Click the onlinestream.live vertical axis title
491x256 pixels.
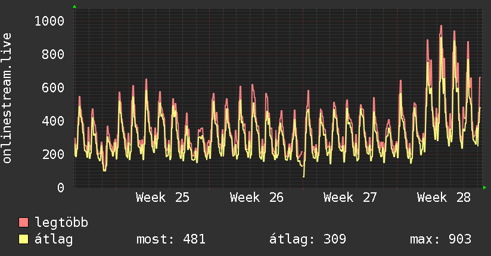[x=7, y=98]
